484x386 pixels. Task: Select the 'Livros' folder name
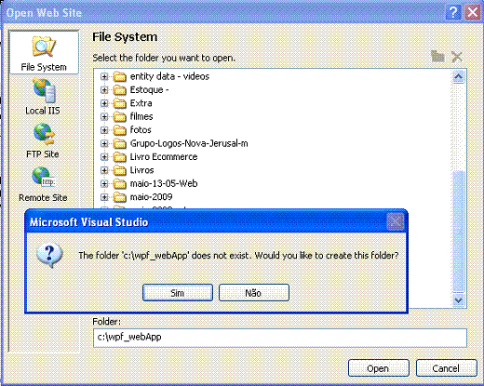[141, 170]
